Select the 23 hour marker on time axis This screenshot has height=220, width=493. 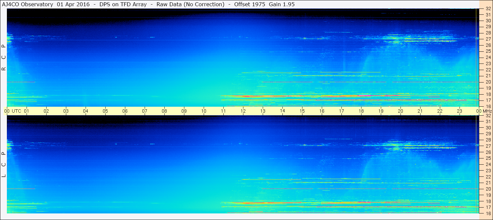(x=460, y=111)
